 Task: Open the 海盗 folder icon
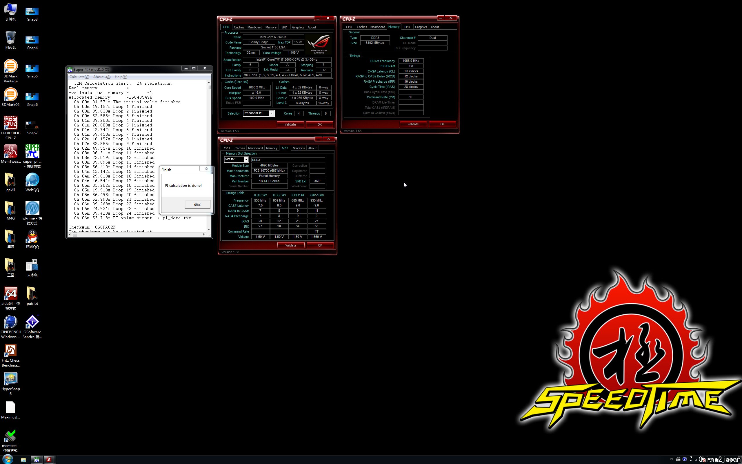tap(10, 239)
